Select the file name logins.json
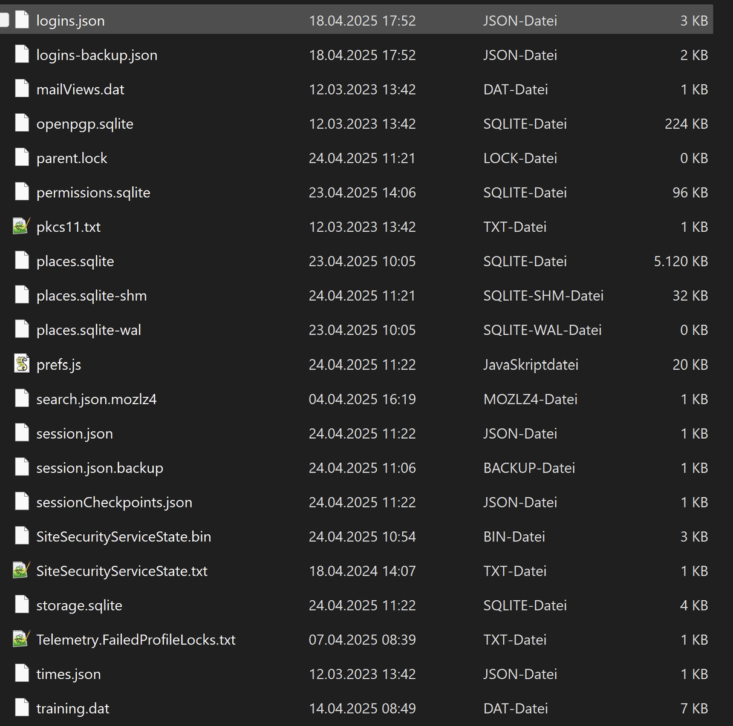 tap(70, 21)
